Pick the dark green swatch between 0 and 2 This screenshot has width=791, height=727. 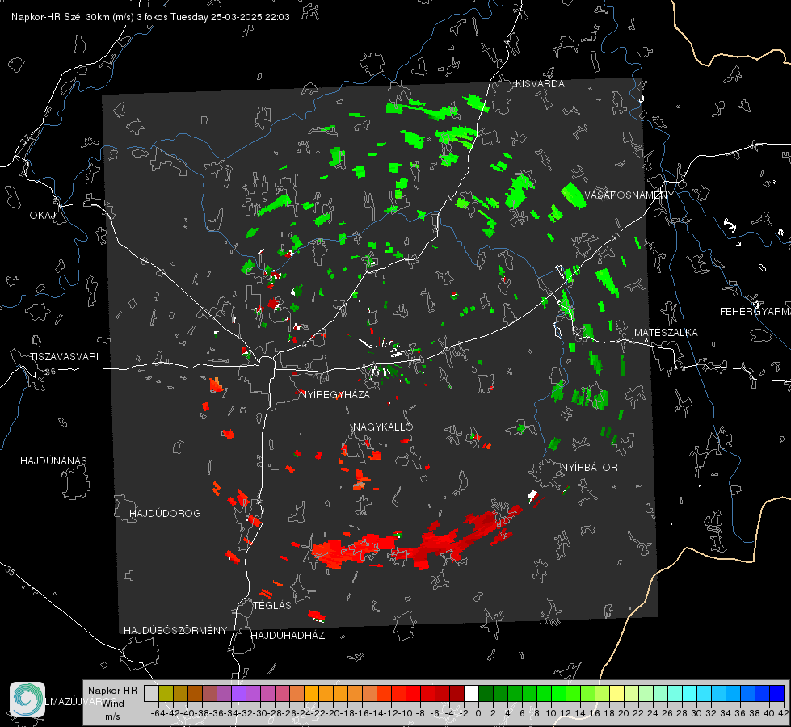pos(486,693)
